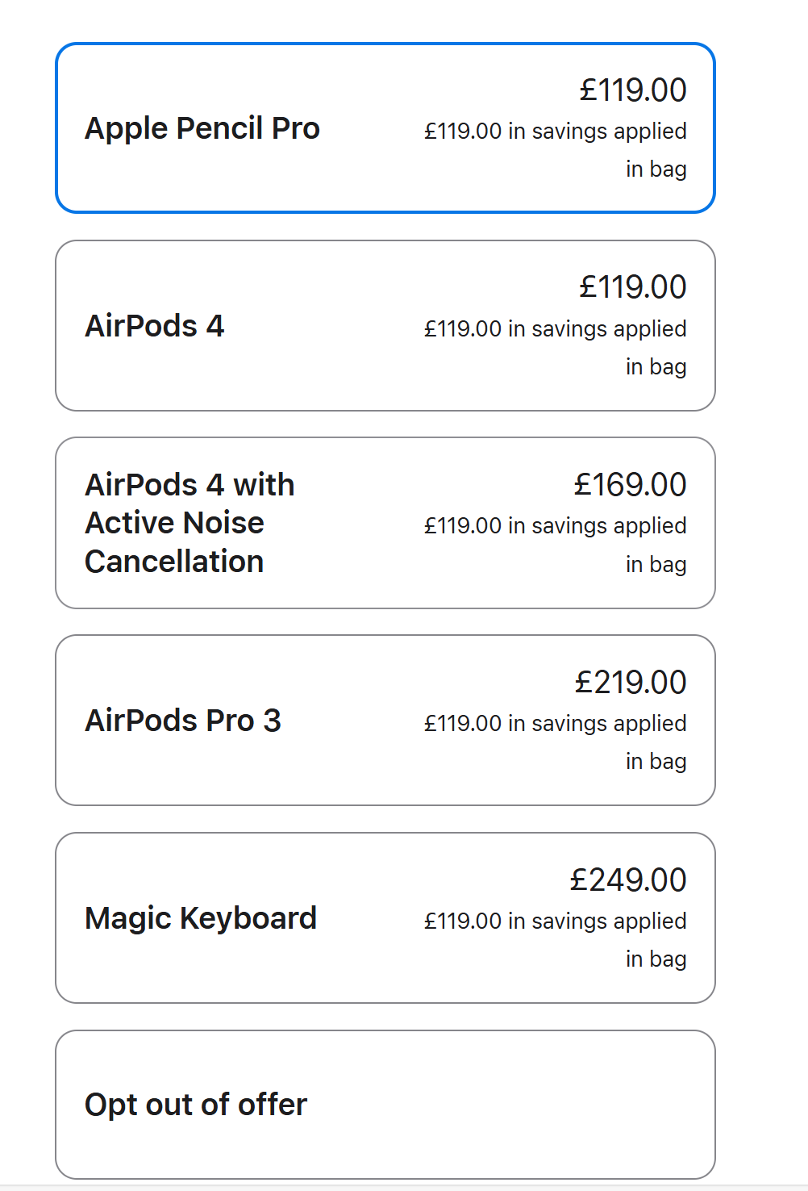This screenshot has height=1191, width=808.
Task: Click savings applied text under £249.00
Action: [x=556, y=921]
